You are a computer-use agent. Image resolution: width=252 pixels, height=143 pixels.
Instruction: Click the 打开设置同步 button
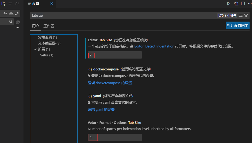coord(237,25)
